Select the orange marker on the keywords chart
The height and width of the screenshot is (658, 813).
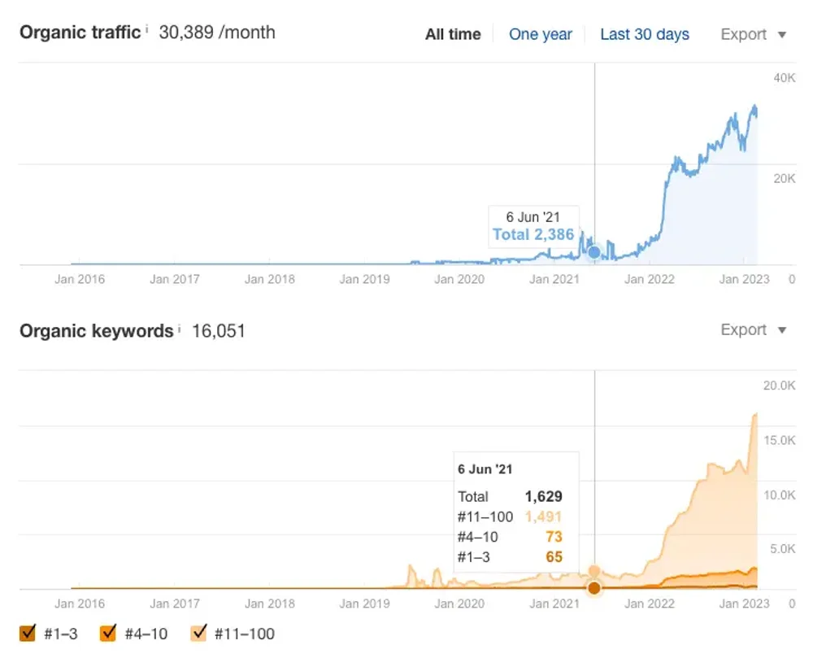click(594, 588)
